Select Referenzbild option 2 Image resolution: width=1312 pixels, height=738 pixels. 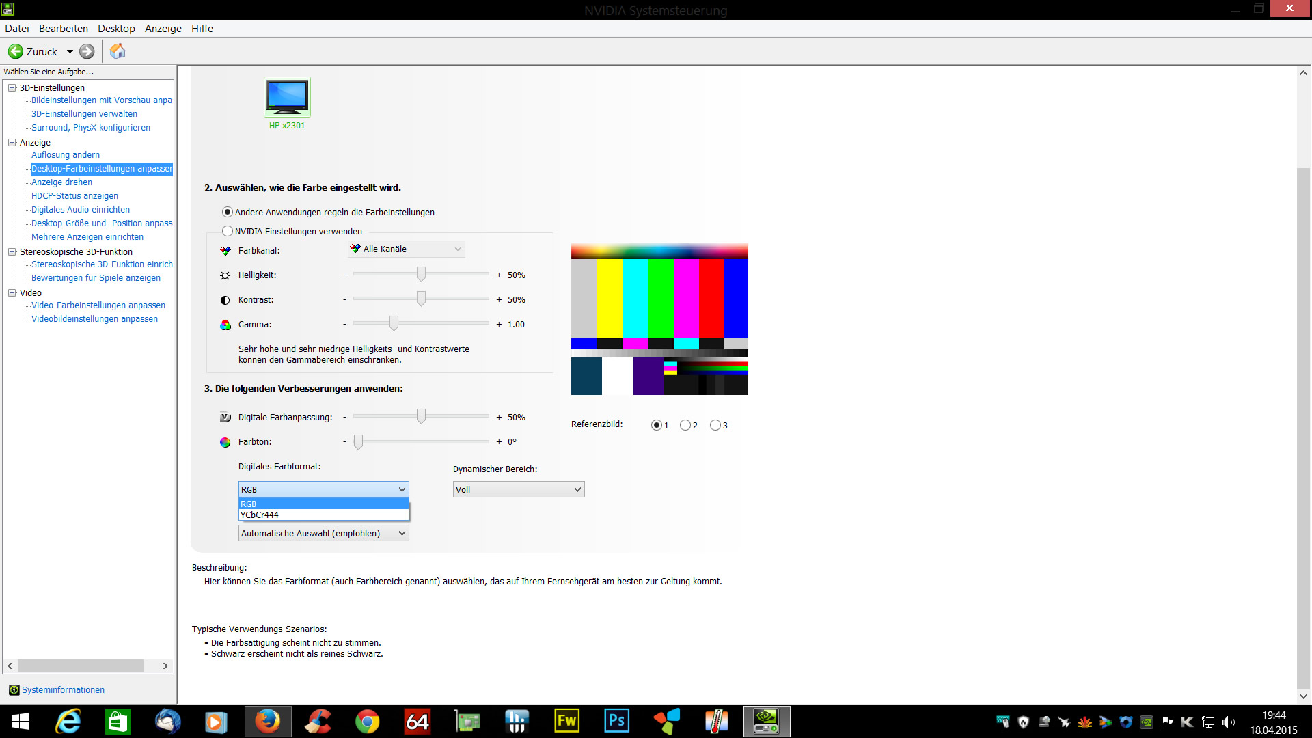tap(685, 425)
